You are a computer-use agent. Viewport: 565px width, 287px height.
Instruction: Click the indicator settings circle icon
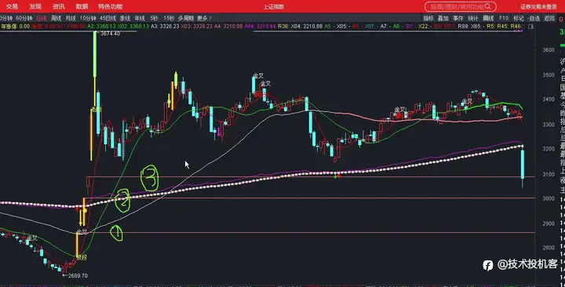pos(523,27)
